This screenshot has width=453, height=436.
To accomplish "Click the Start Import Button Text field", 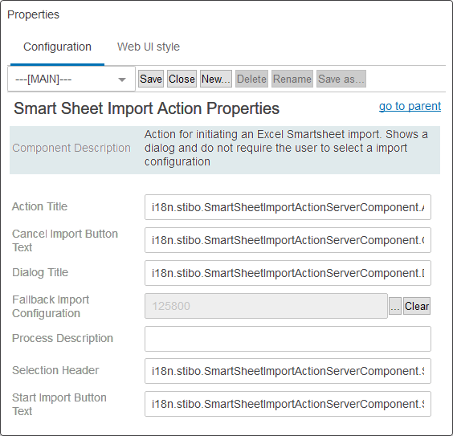I will tap(288, 404).
